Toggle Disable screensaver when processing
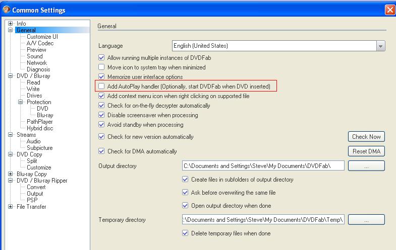Viewport: 396px width, 250px height. coord(101,115)
